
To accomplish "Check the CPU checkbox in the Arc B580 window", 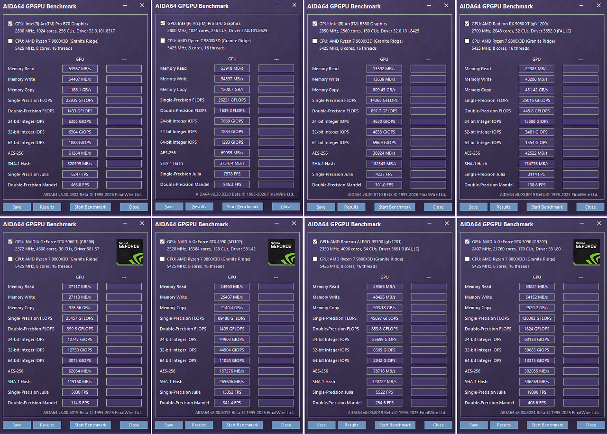I will (x=315, y=41).
